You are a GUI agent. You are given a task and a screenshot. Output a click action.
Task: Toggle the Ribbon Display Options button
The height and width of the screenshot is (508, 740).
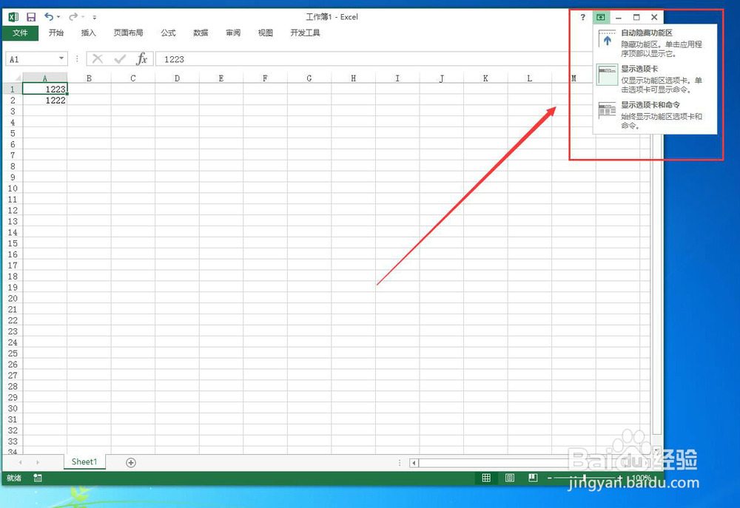tap(601, 17)
